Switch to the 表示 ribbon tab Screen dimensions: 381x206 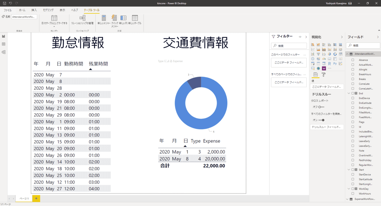tap(62, 10)
